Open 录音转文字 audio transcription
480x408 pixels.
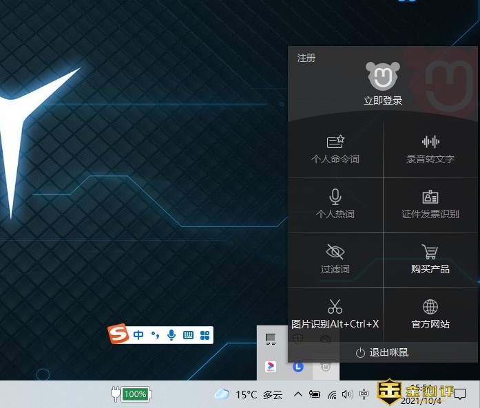(x=430, y=149)
